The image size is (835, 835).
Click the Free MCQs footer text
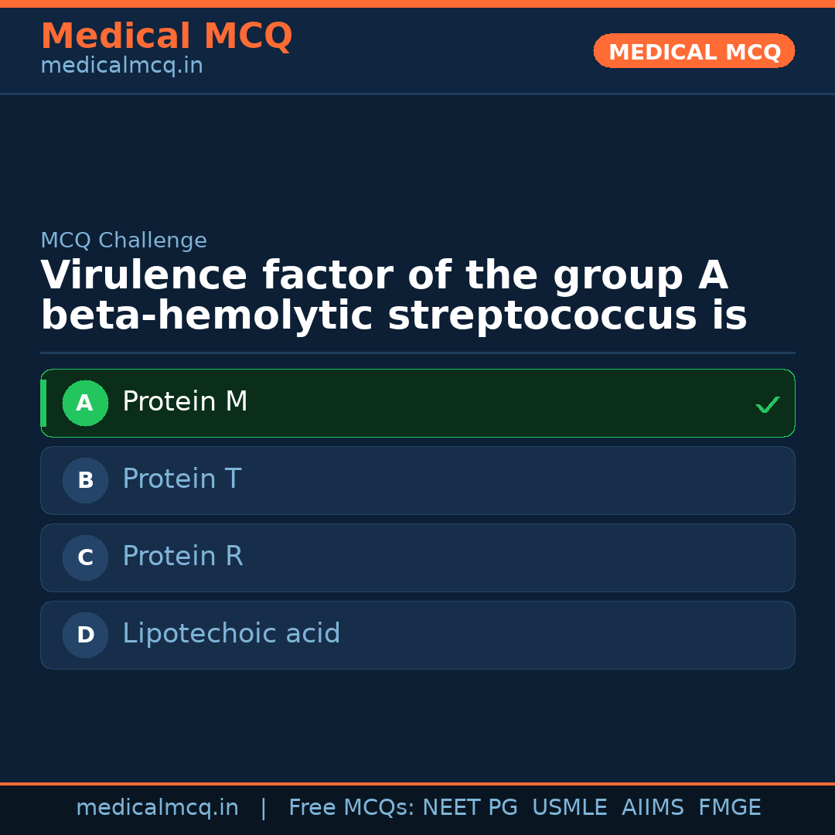[351, 808]
